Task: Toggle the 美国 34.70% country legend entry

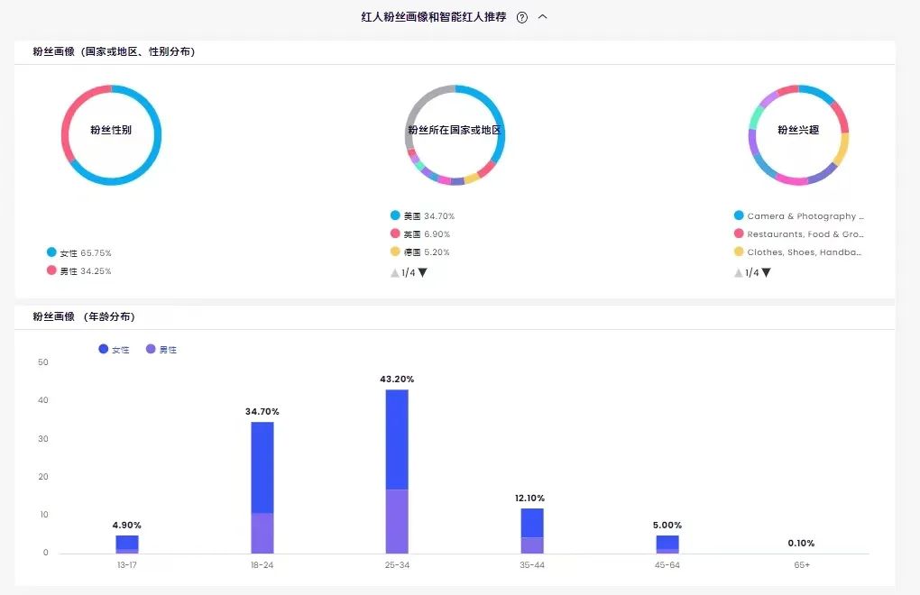Action: point(422,215)
